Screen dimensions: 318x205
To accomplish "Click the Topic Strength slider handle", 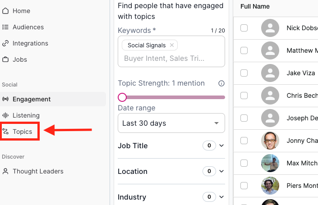I will point(122,97).
